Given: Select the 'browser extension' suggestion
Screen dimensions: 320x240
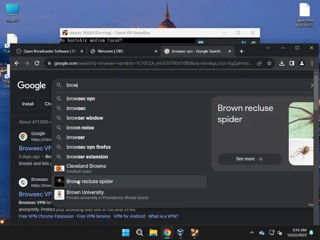Looking at the screenshot, I should pos(129,157).
